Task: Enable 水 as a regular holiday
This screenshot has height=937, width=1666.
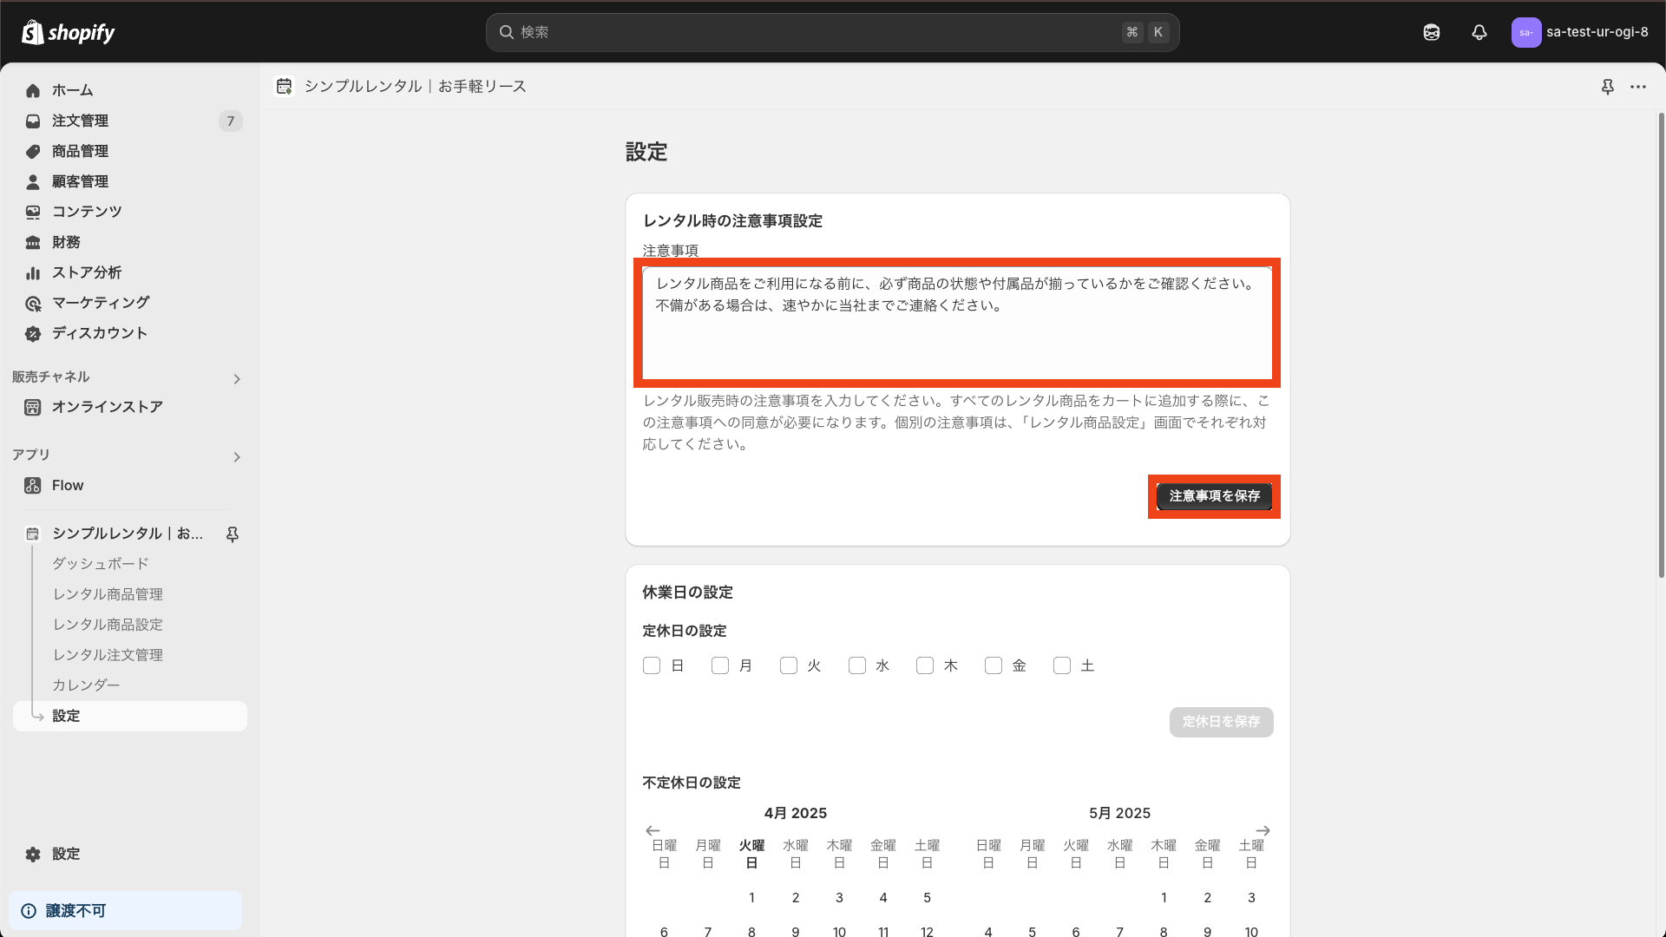Action: [x=857, y=665]
